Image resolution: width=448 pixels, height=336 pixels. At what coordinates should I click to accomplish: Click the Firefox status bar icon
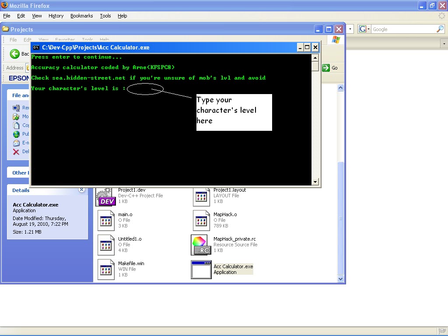pyautogui.click(x=442, y=331)
